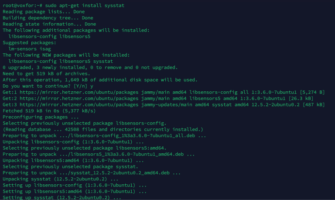Click the "Unpacking sysstat (12.5.2-2ubuntu0.2)" line

point(60,179)
